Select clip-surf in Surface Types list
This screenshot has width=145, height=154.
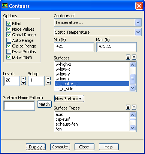(92, 119)
